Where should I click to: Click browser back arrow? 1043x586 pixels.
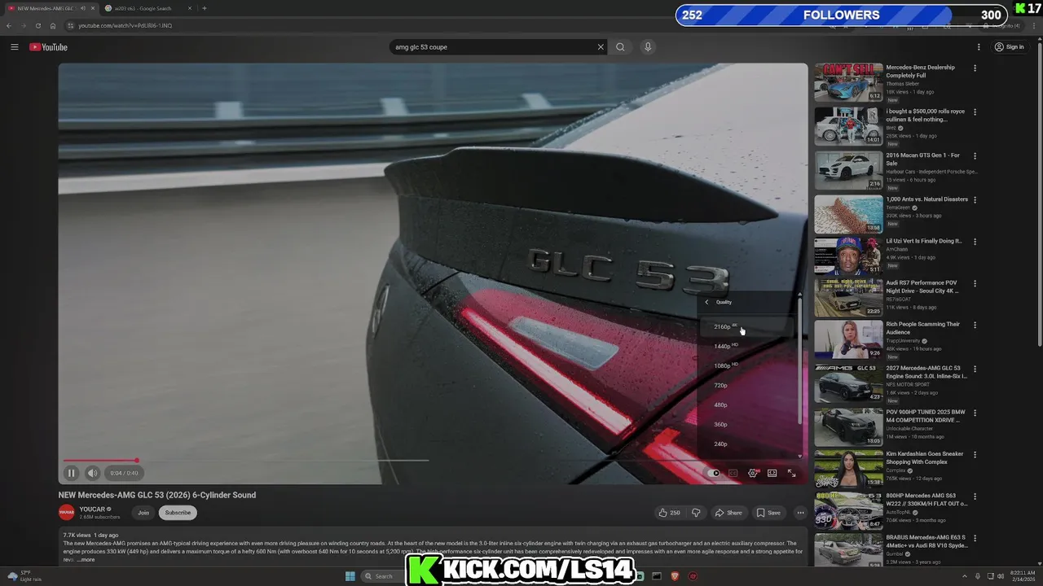click(x=9, y=25)
